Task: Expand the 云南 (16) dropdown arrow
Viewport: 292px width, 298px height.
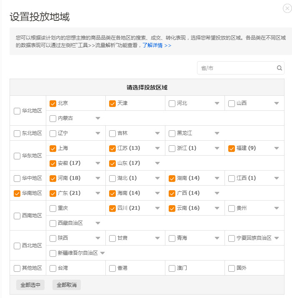Action: (x=217, y=209)
